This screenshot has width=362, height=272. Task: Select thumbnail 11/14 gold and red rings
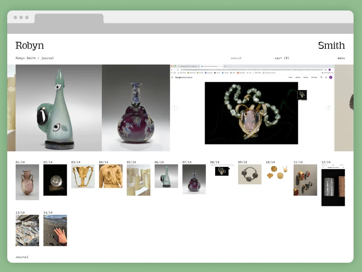(305, 180)
